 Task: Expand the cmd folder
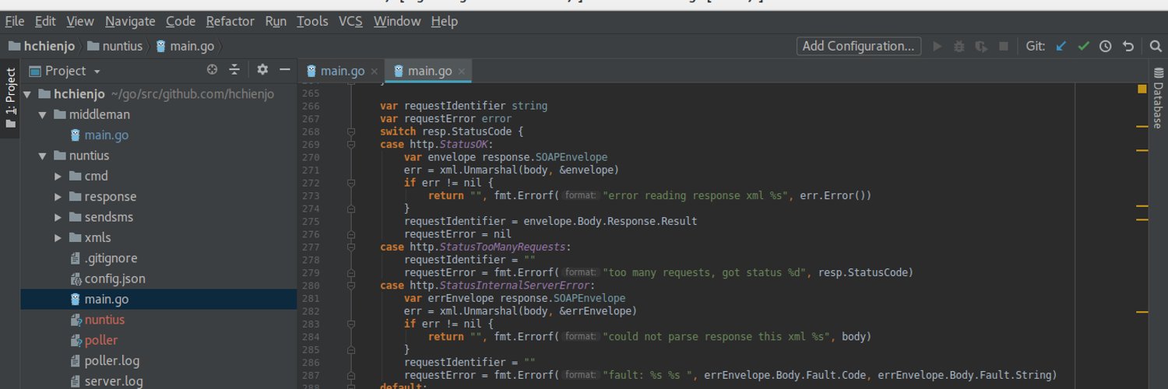pyautogui.click(x=58, y=176)
